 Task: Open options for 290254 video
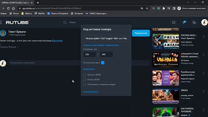click(204, 91)
